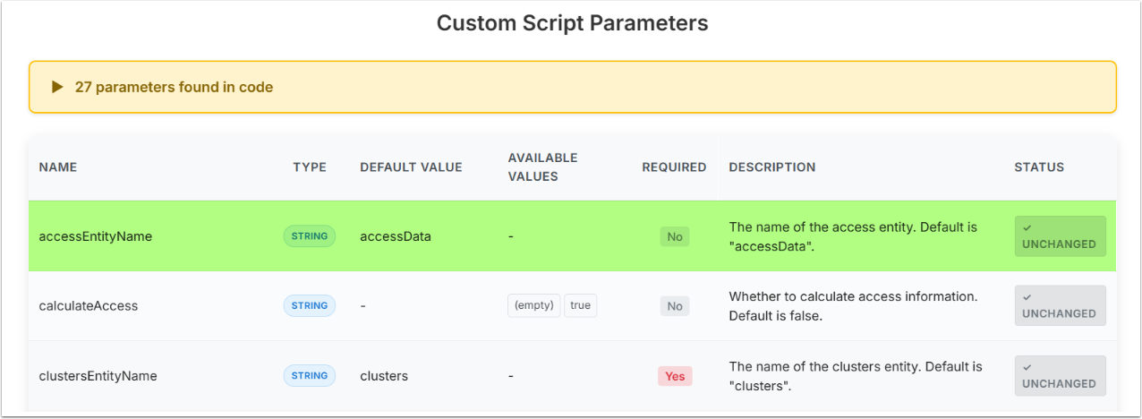Click UNCHANGED status badge for calculateAccess

pos(1060,306)
